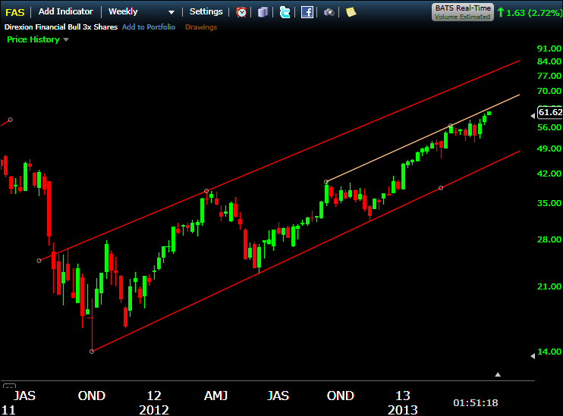Viewport: 563px width, 416px height.
Task: Click the 1.63 (2.72%) price change
Action: 530,13
